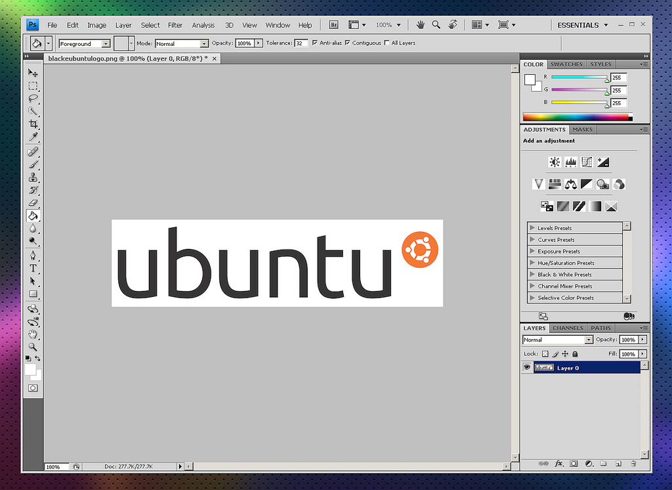This screenshot has height=490, width=672.
Task: Delete the current layer using the trash icon
Action: click(x=633, y=464)
